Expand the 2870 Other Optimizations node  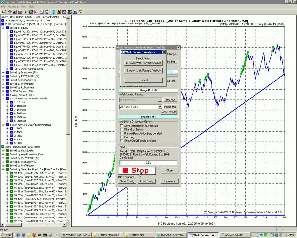(7, 69)
